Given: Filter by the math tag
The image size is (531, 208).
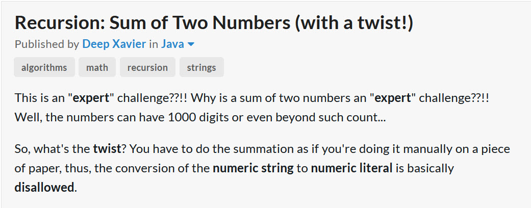Looking at the screenshot, I should point(97,67).
